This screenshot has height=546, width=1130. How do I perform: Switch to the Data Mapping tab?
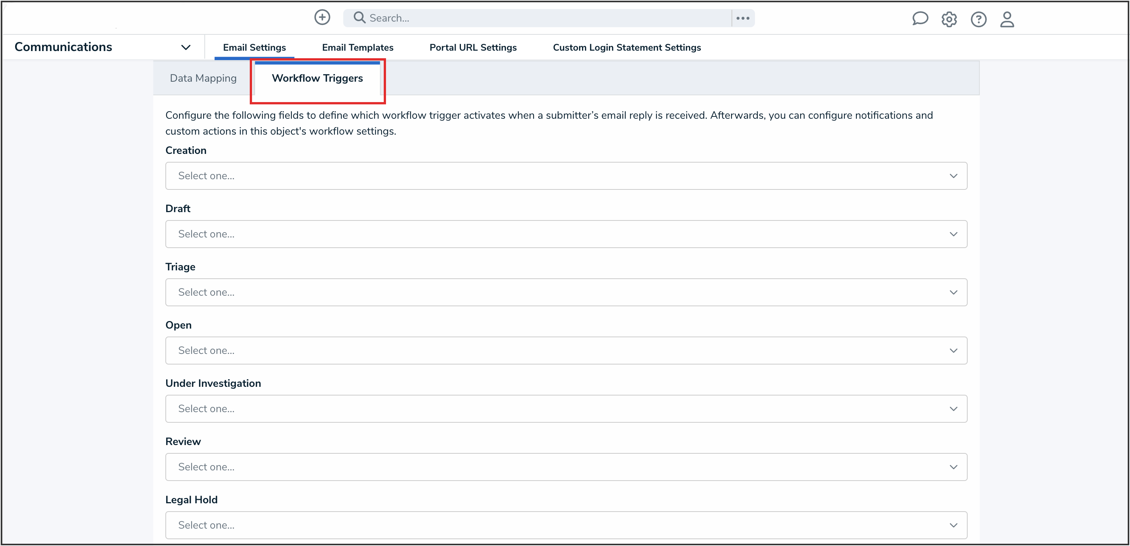coord(203,78)
